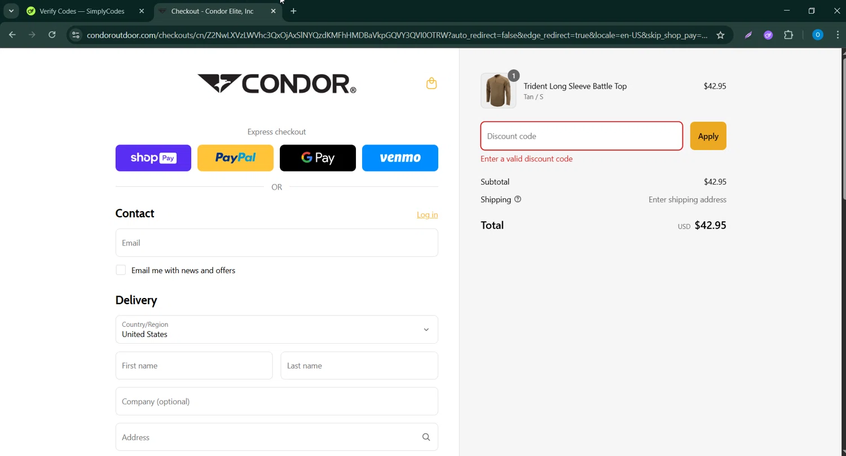This screenshot has height=456, width=846.
Task: Choose Venmo express checkout
Action: tap(400, 158)
